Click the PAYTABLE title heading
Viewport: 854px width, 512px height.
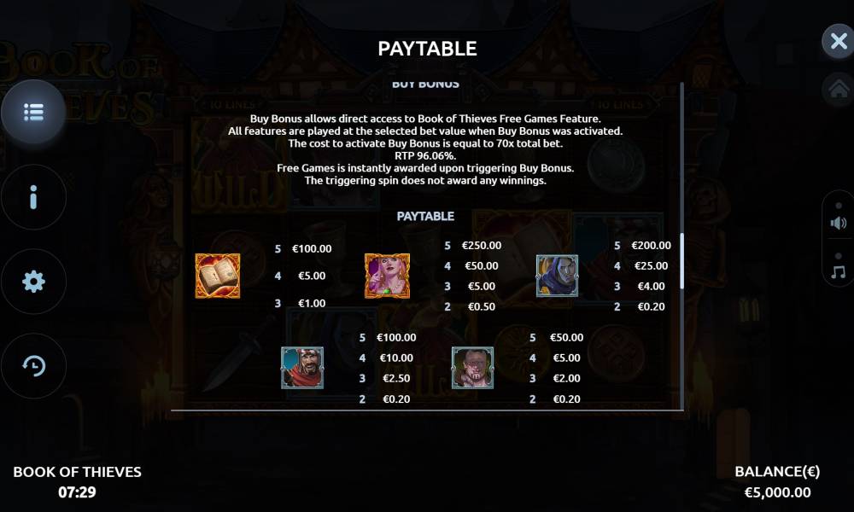pyautogui.click(x=427, y=49)
